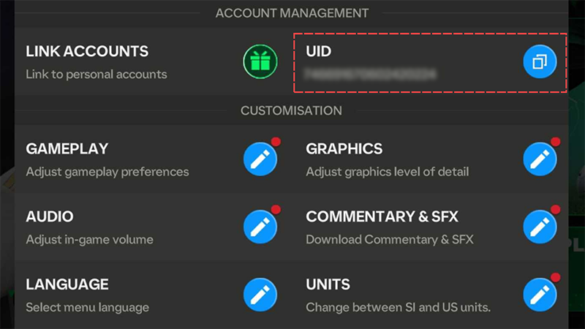The width and height of the screenshot is (585, 329).
Task: Choose the LANGUAGE title label
Action: point(67,284)
